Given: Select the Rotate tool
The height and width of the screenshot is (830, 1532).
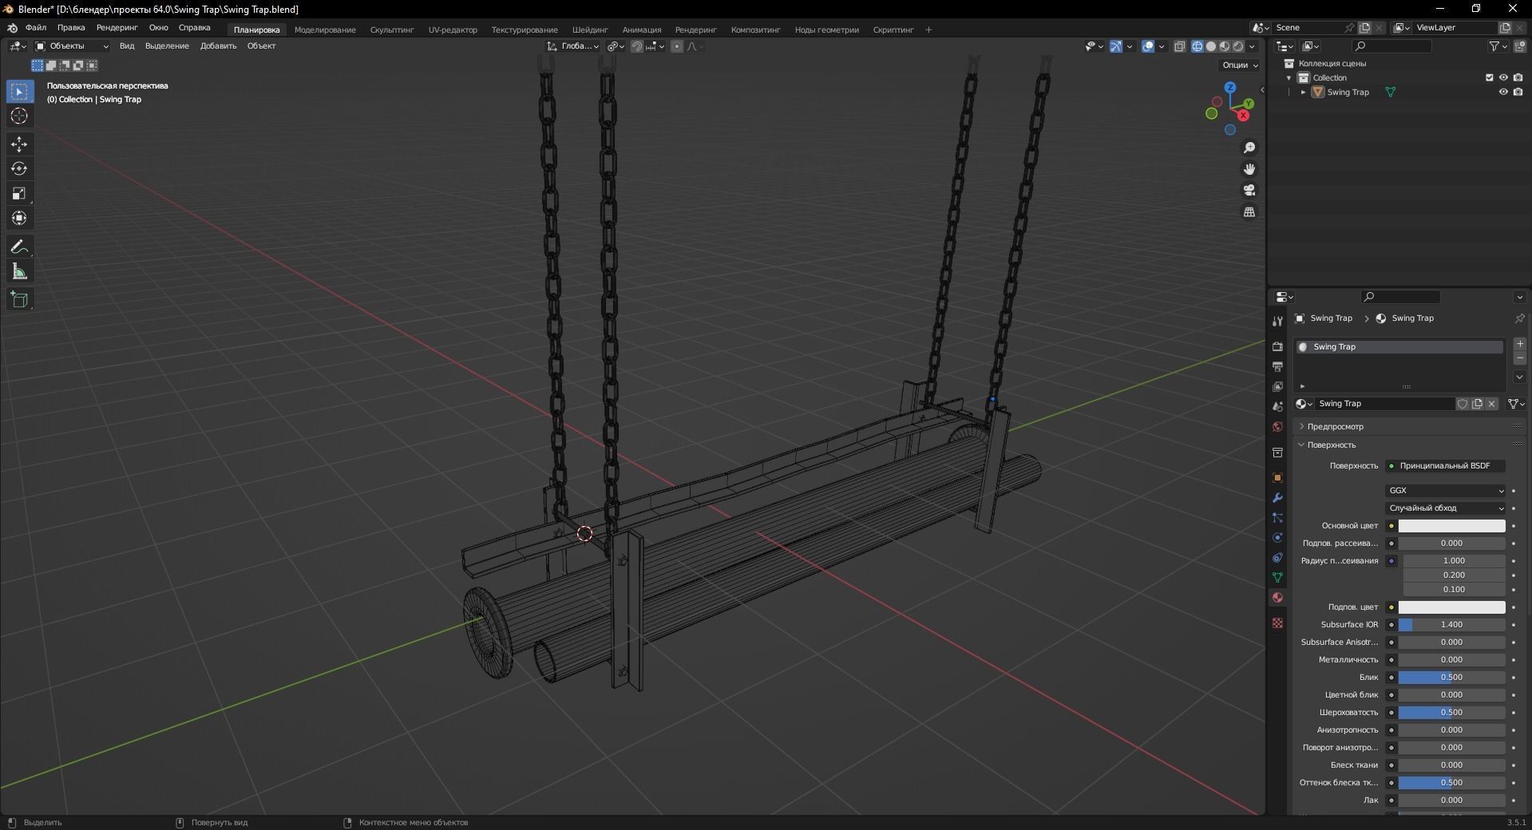Looking at the screenshot, I should pyautogui.click(x=19, y=168).
